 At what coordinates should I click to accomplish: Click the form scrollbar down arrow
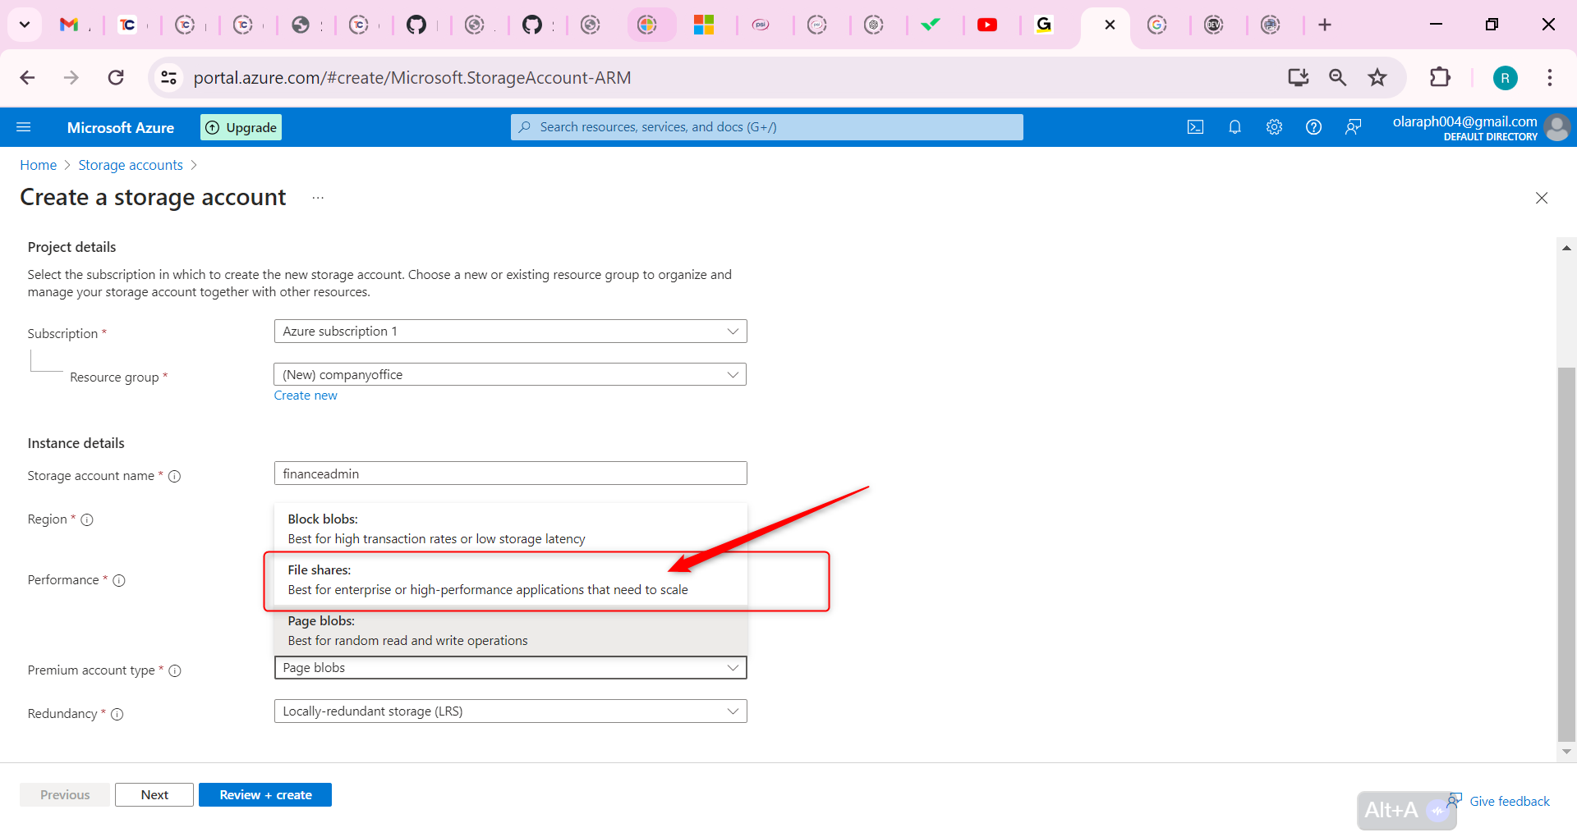(x=1566, y=752)
